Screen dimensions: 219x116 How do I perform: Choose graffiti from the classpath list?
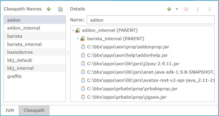tap(15, 76)
